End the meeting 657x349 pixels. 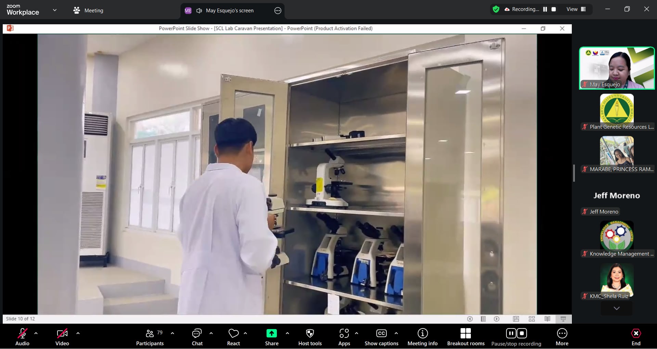coord(636,337)
